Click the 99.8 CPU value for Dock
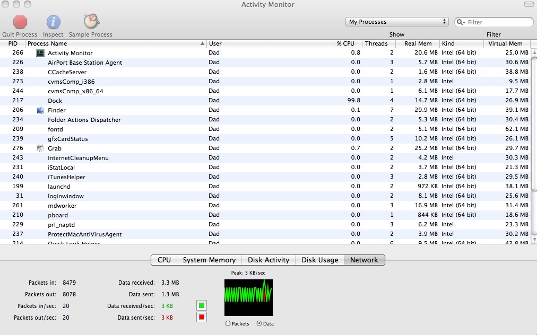The width and height of the screenshot is (537, 335). 354,100
